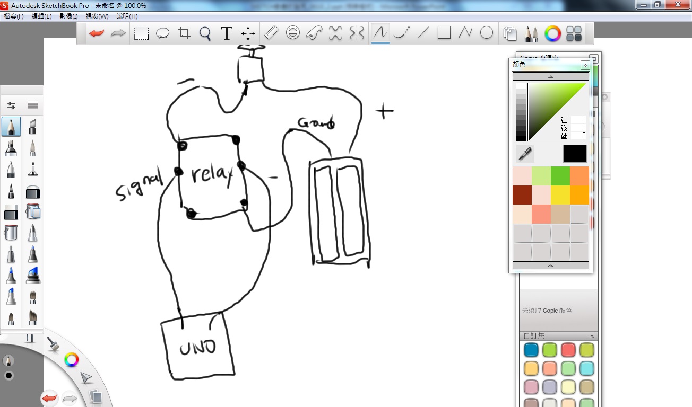This screenshot has width=692, height=407.
Task: Open the color wheel on the lagoon
Action: (x=72, y=360)
